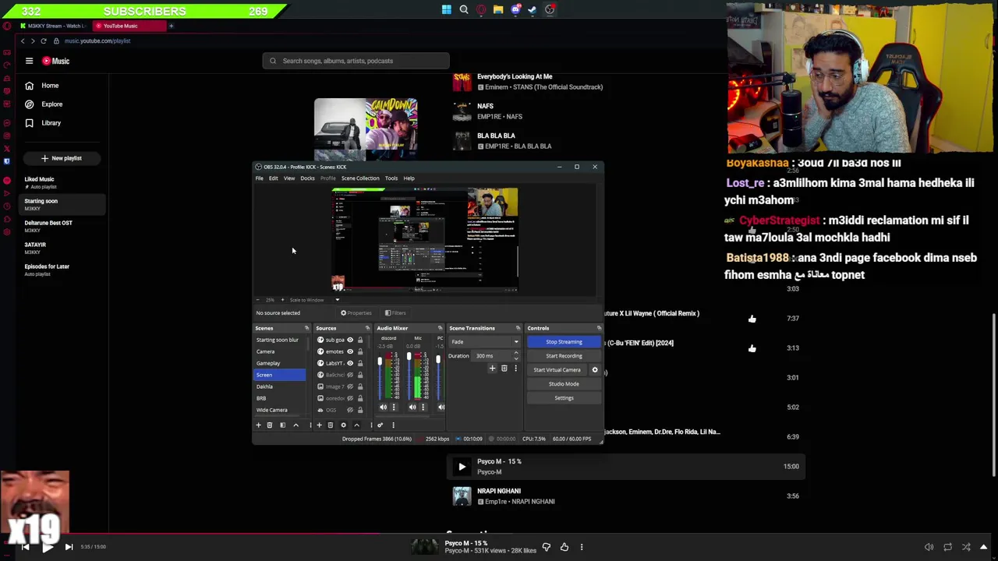
Task: Create a New playlist in YouTube Music
Action: click(x=62, y=158)
